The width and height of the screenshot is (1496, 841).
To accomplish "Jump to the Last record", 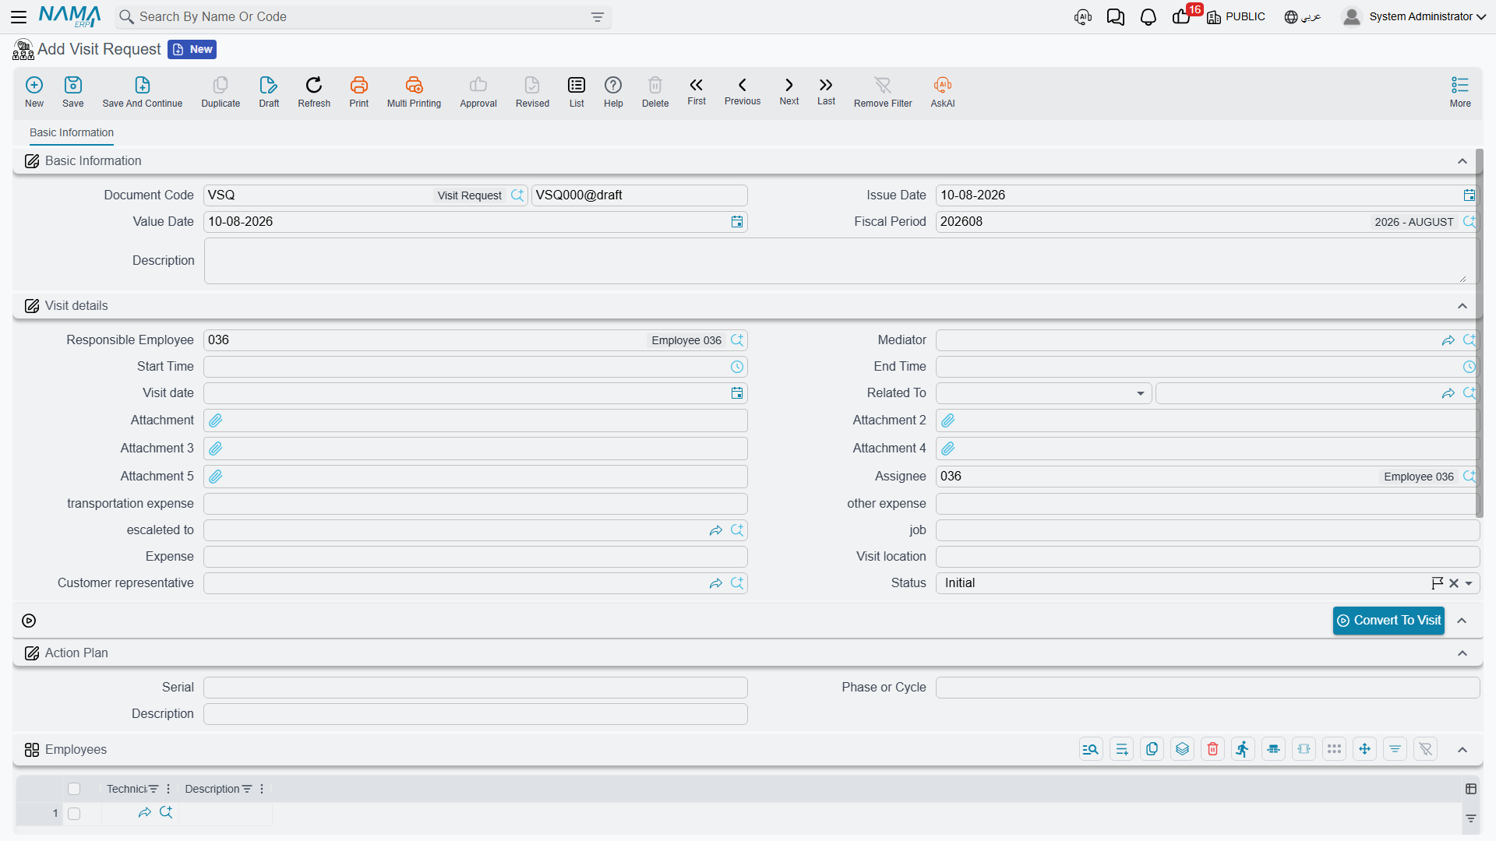I will coord(826,91).
